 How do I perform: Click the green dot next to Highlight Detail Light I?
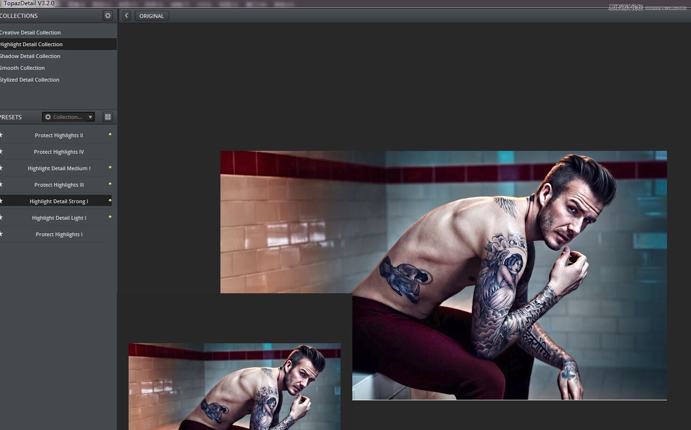110,217
